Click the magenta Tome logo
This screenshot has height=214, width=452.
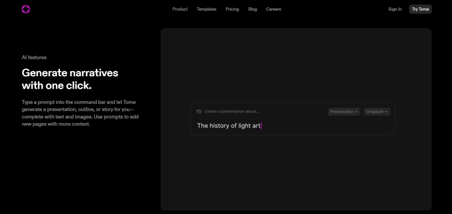(x=25, y=9)
